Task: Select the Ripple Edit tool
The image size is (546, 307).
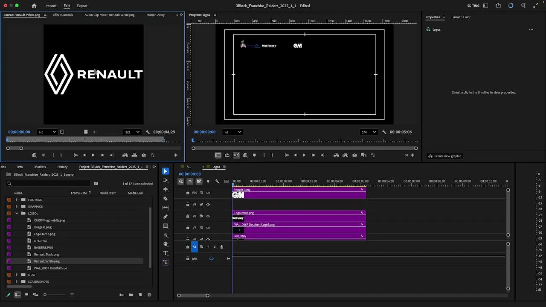Action: [x=166, y=189]
